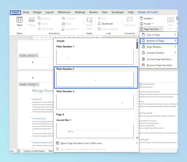Click the Header -Section 2- label
Image resolution: width=187 pixels, height=162 pixels.
[29, 84]
